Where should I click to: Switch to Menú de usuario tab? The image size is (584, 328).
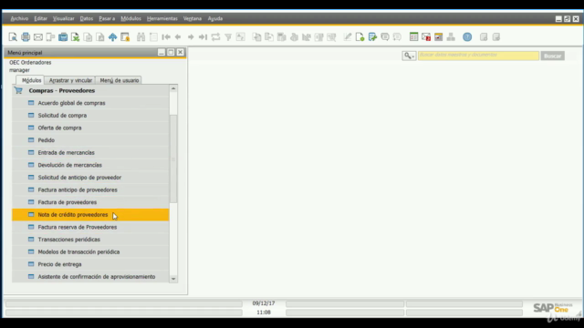(119, 80)
